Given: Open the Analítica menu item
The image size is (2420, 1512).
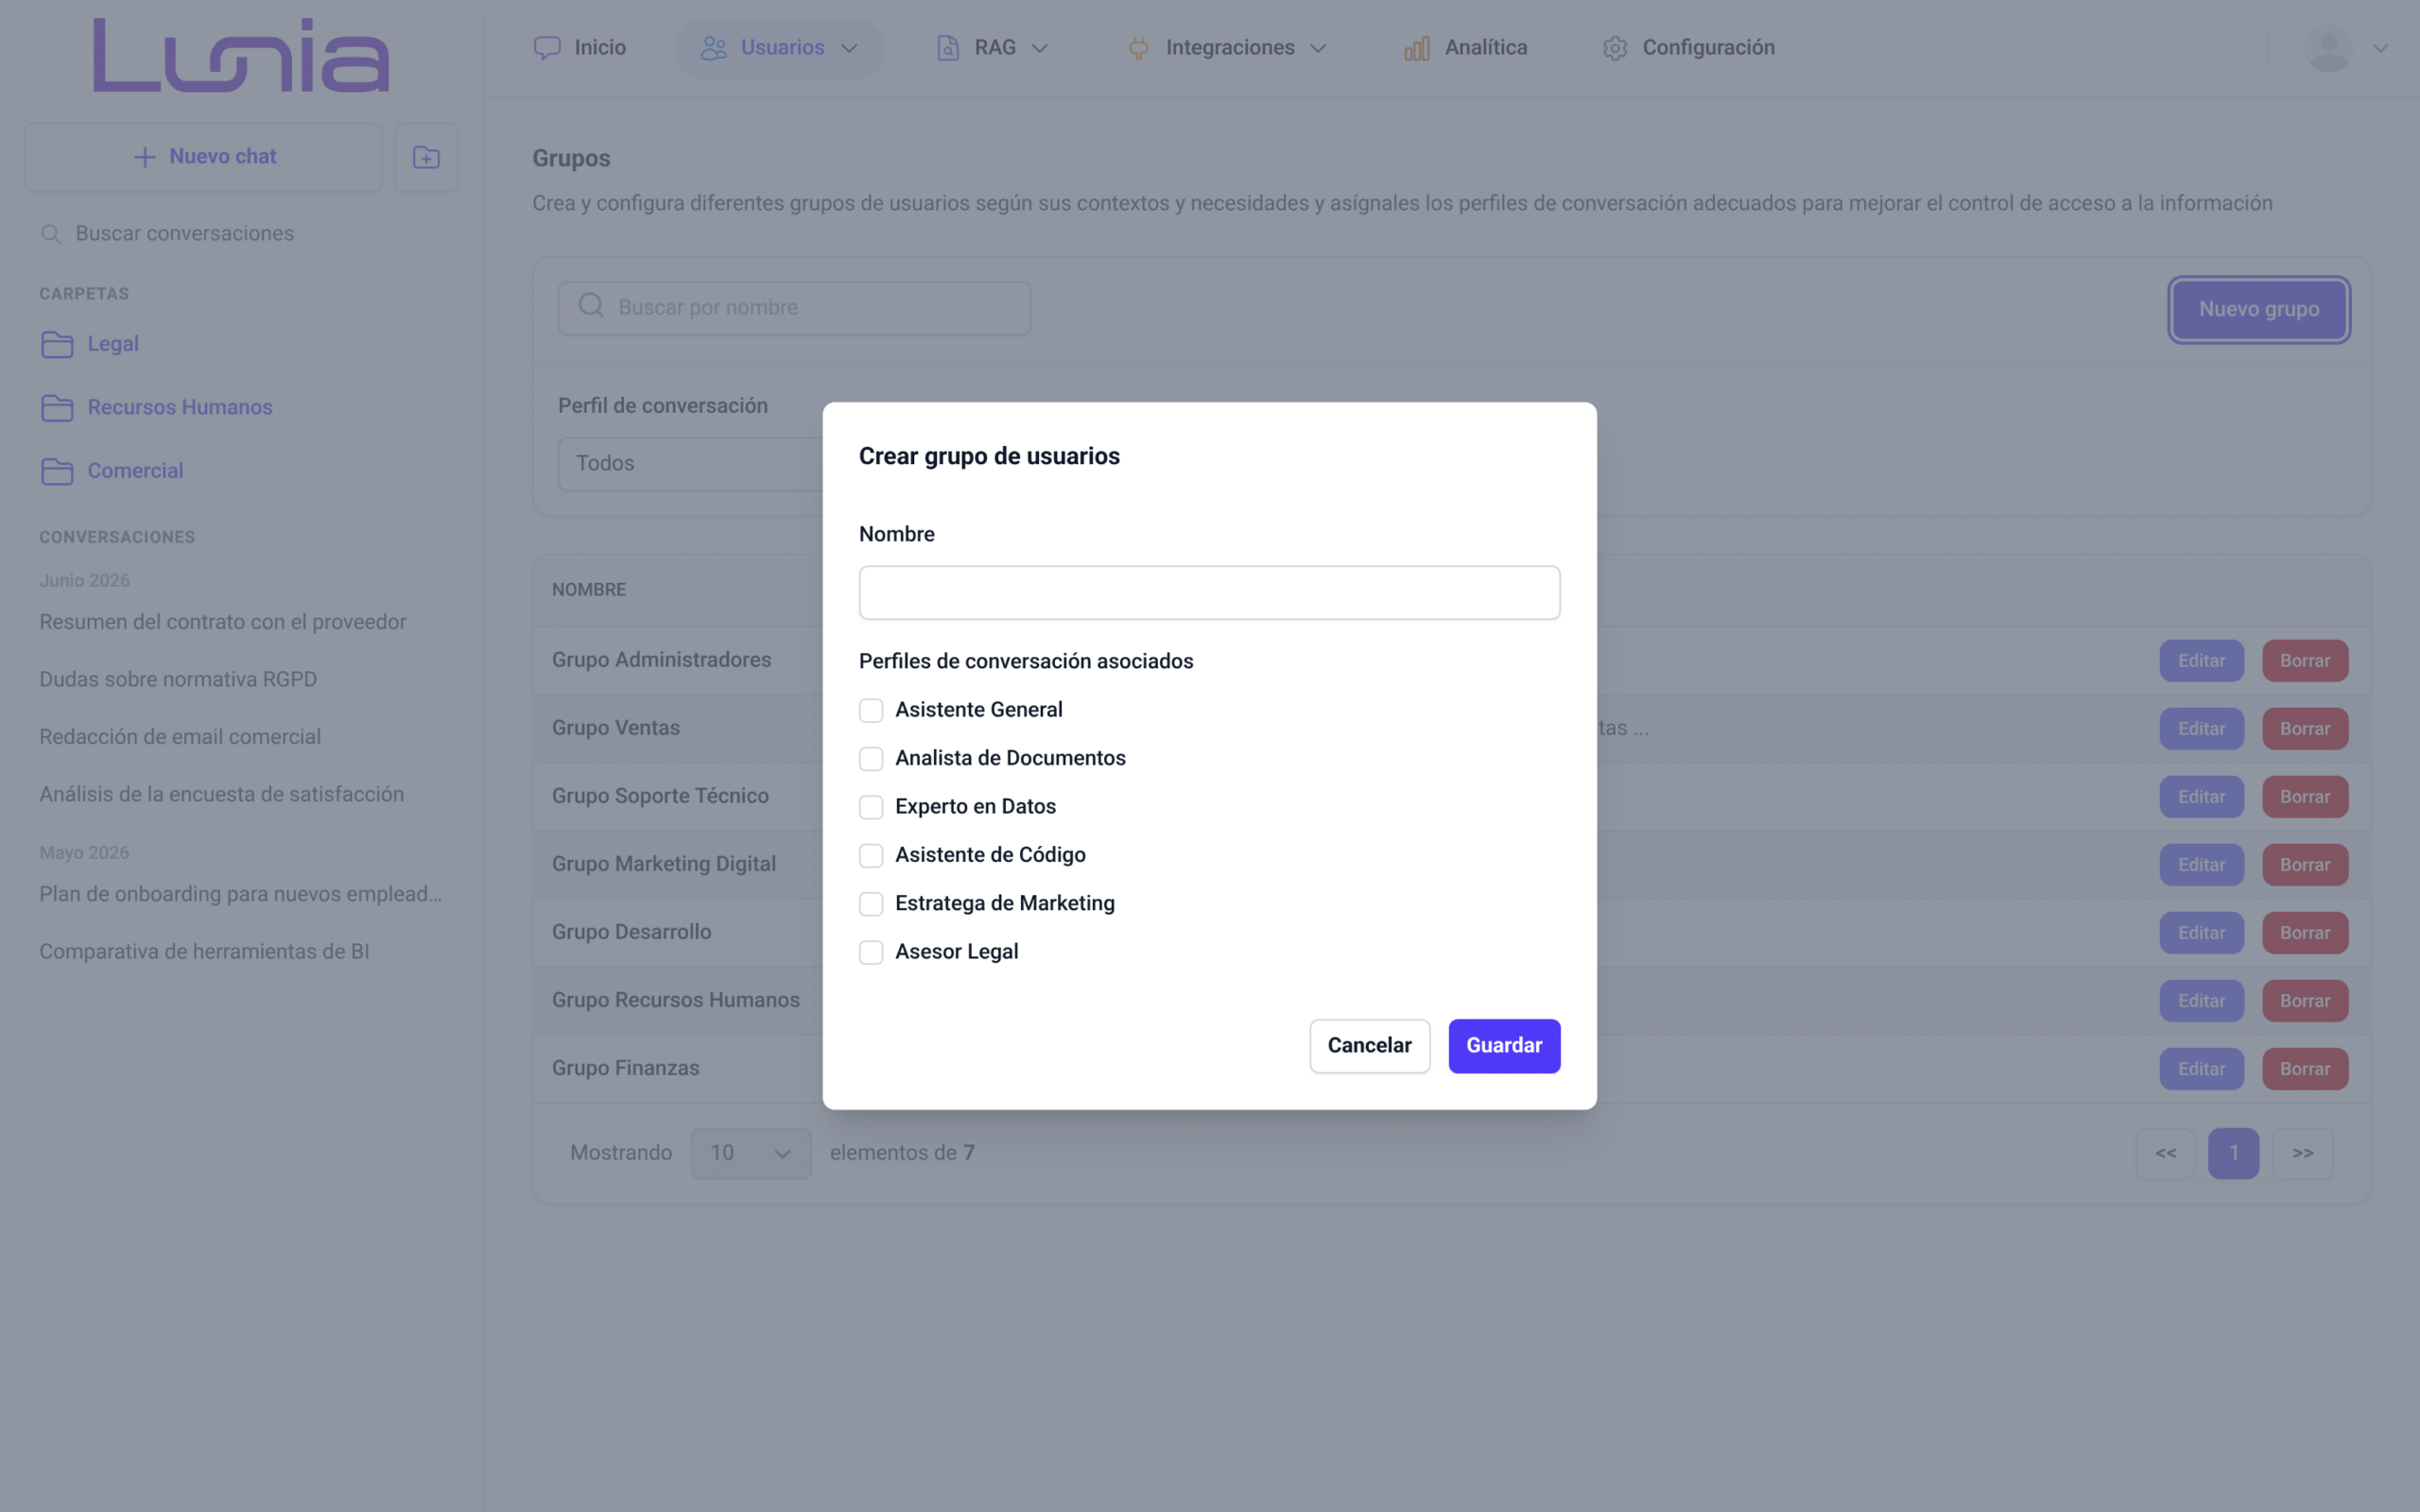Looking at the screenshot, I should 1465,48.
